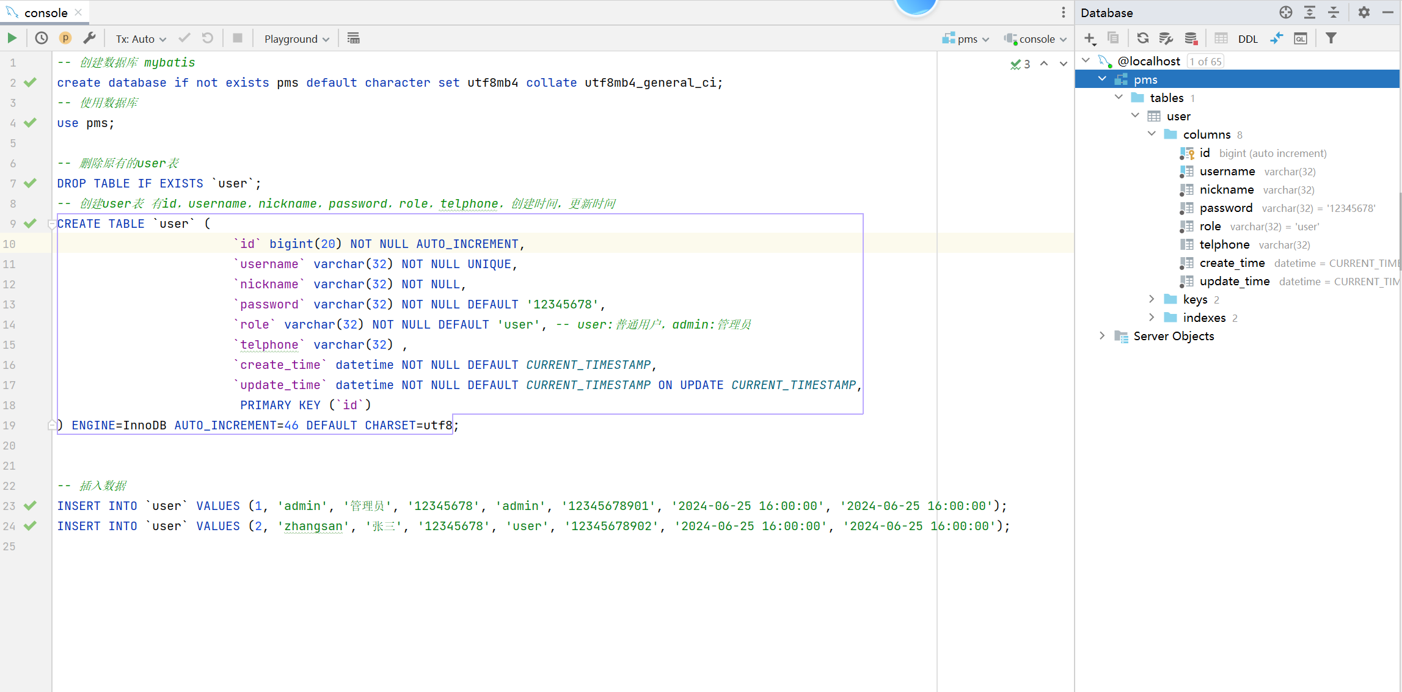Viewport: 1402px width, 692px height.
Task: Open the query history clock icon
Action: 41,38
